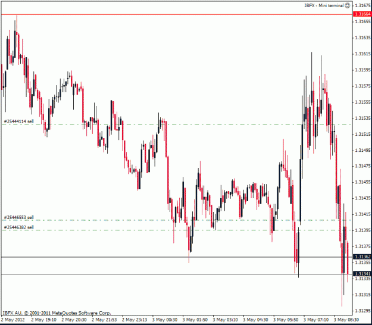Click the 3 May 04:30 time axis label

255,320
